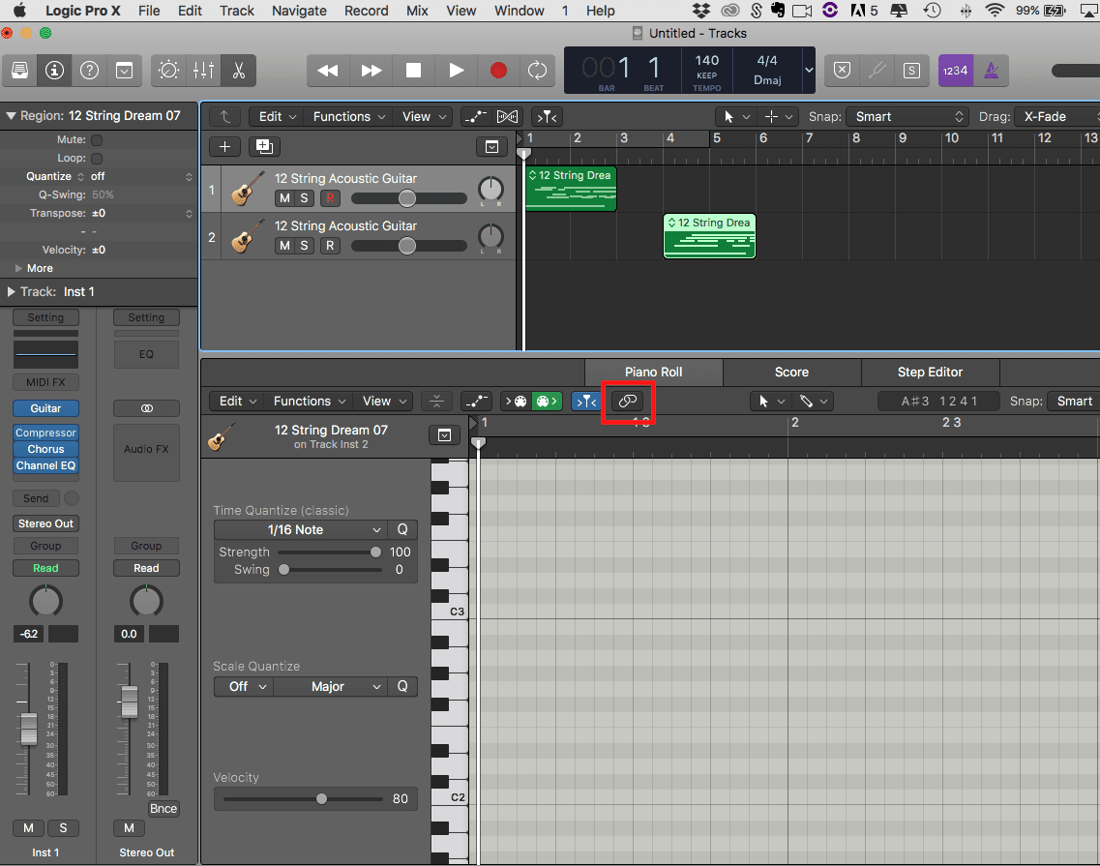Open Smart Controls dial button
Viewport: 1100px width, 866px height.
[x=168, y=71]
